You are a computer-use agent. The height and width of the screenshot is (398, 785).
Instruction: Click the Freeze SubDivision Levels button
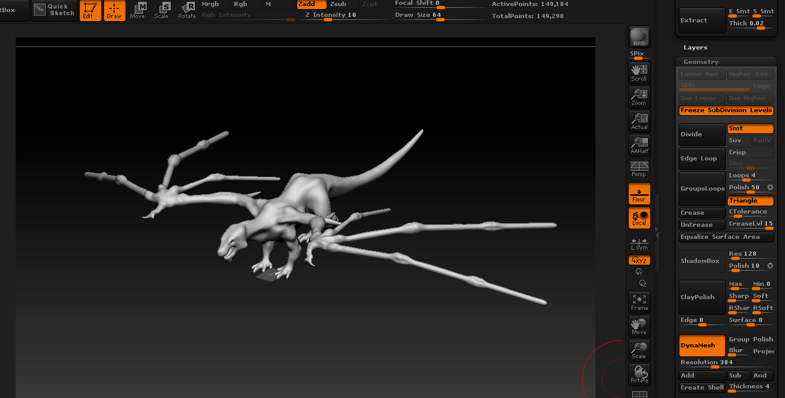(x=726, y=110)
